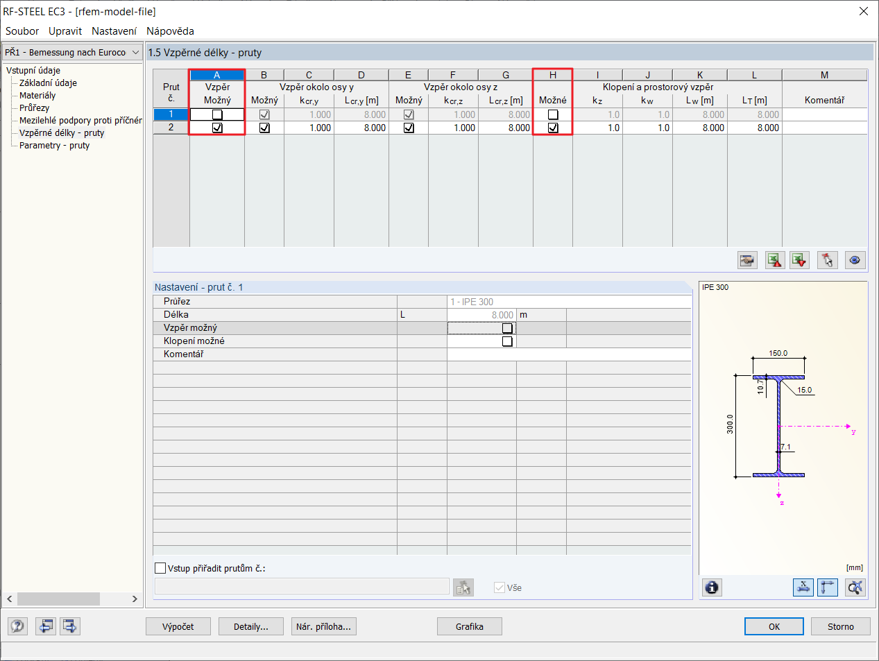Check 'Vstup přiřadit prutům č.' checkbox

[160, 568]
